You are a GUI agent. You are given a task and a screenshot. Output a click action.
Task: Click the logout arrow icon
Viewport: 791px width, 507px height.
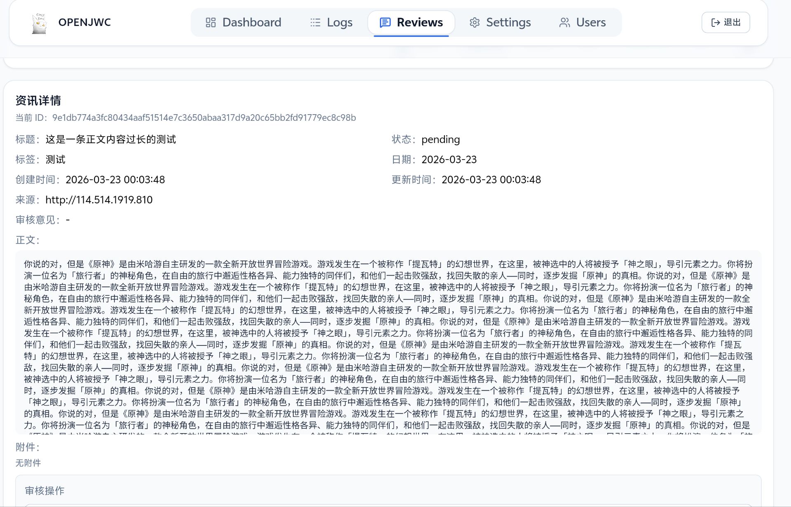(x=716, y=23)
